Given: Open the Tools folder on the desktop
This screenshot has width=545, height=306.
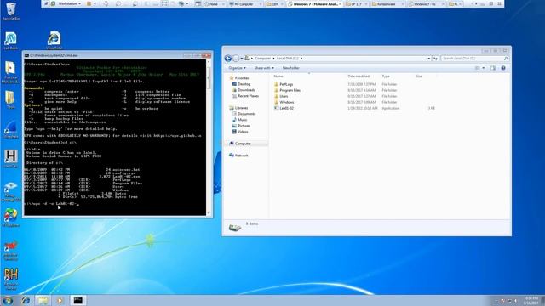Looking at the screenshot, I should pyautogui.click(x=10, y=99).
